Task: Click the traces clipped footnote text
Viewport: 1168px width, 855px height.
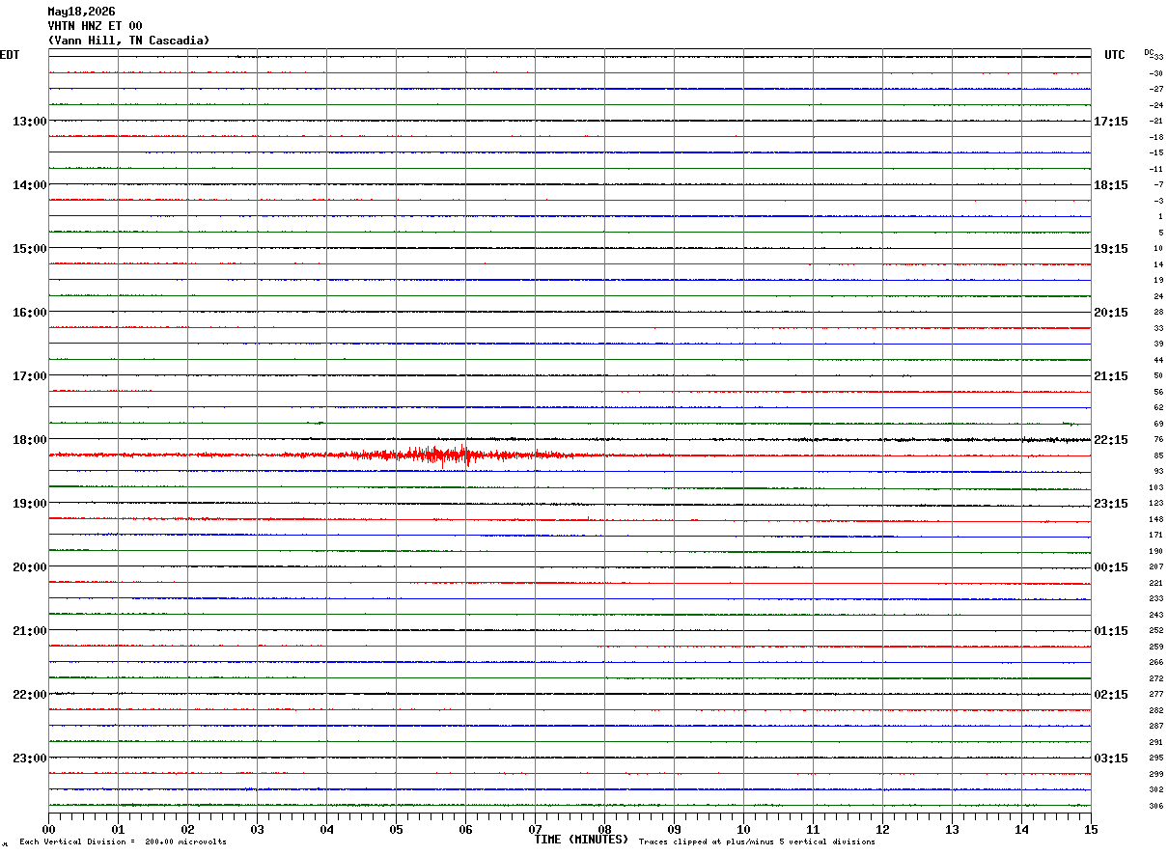Action: coord(757,841)
